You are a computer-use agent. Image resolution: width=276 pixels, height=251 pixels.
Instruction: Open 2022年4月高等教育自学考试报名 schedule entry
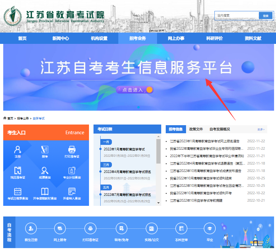tap(127, 172)
